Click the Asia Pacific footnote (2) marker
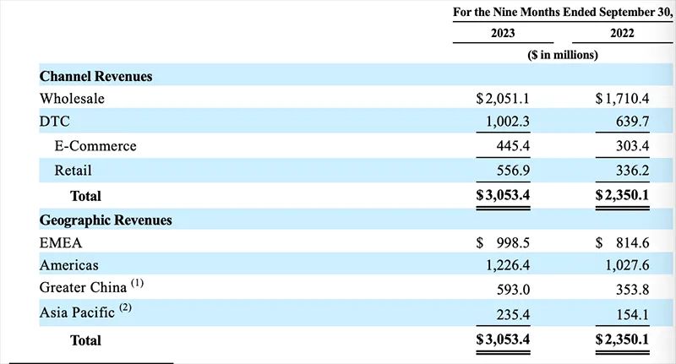676x364 pixels. 125,307
